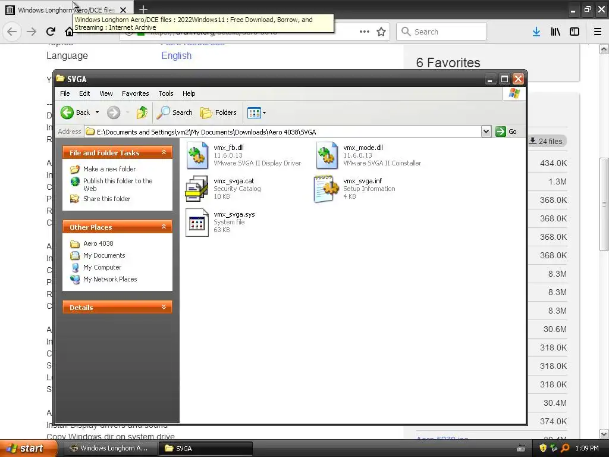Open My Network Places link

coord(110,279)
